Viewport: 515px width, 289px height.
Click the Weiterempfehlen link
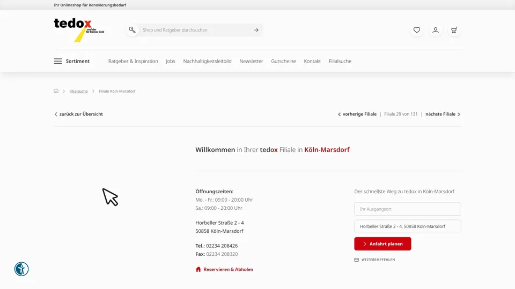tap(375, 260)
